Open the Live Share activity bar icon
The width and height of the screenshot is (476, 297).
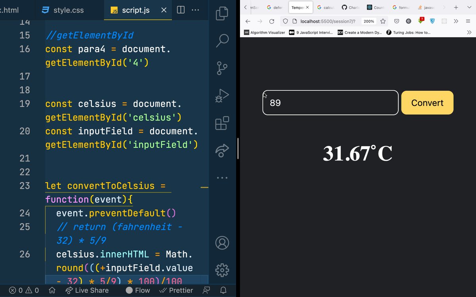[x=222, y=150]
